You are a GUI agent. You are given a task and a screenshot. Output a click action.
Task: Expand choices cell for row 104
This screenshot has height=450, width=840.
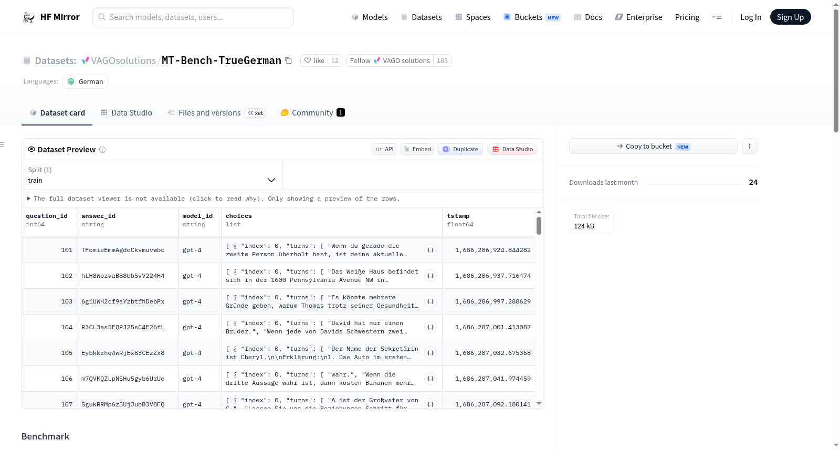coord(430,327)
